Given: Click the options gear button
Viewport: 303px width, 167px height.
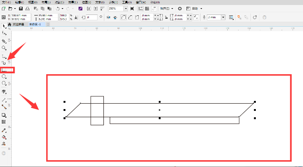Looking at the screenshot, I should (x=180, y=9).
